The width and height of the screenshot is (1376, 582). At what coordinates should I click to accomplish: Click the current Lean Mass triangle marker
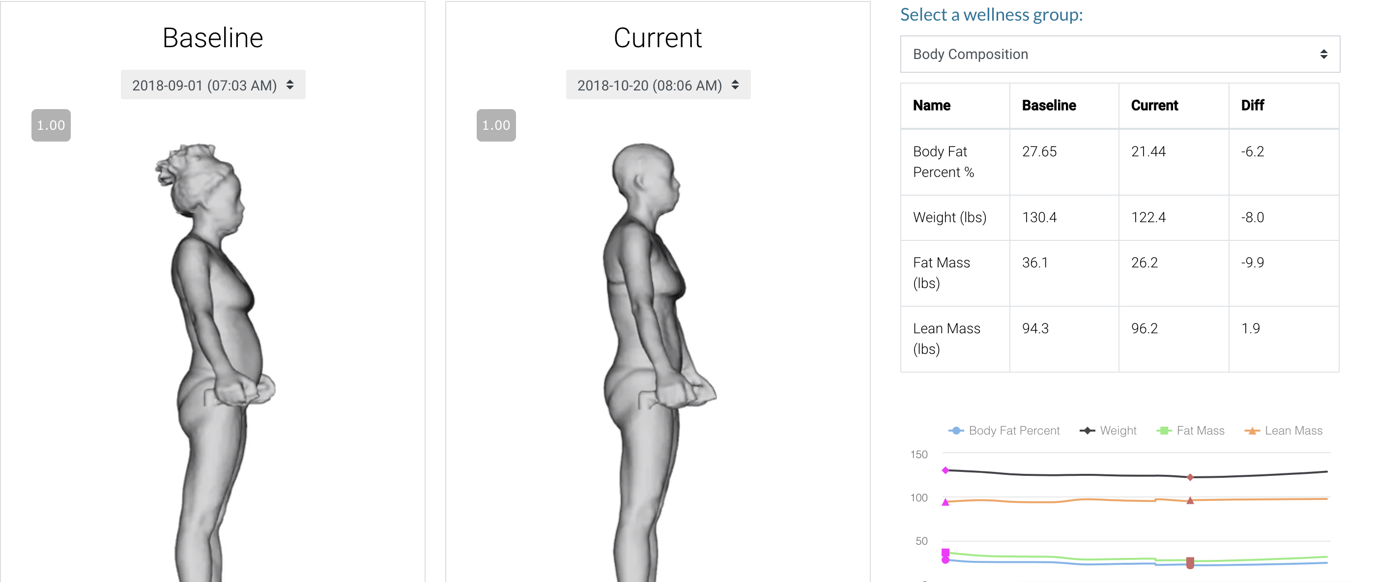point(1190,500)
